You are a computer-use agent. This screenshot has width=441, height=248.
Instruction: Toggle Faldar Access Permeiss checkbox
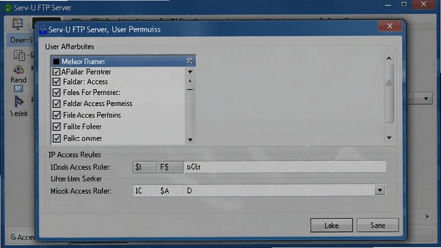[56, 104]
